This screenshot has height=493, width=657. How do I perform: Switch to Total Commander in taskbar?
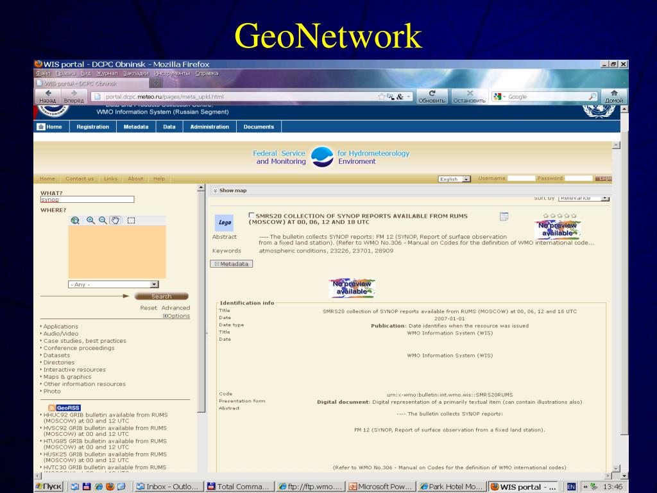pyautogui.click(x=239, y=487)
